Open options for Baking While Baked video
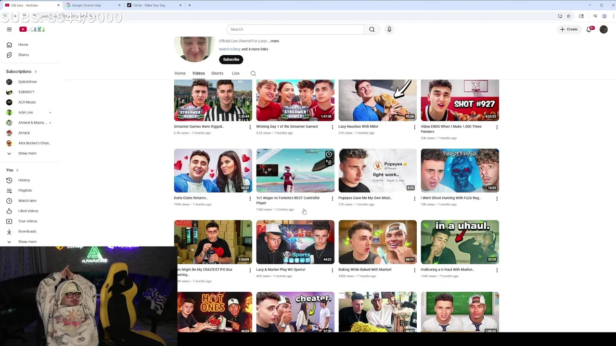The height and width of the screenshot is (346, 616). [414, 270]
